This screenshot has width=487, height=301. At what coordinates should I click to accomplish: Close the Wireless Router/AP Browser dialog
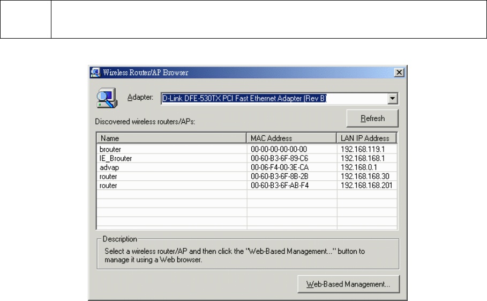(398, 72)
